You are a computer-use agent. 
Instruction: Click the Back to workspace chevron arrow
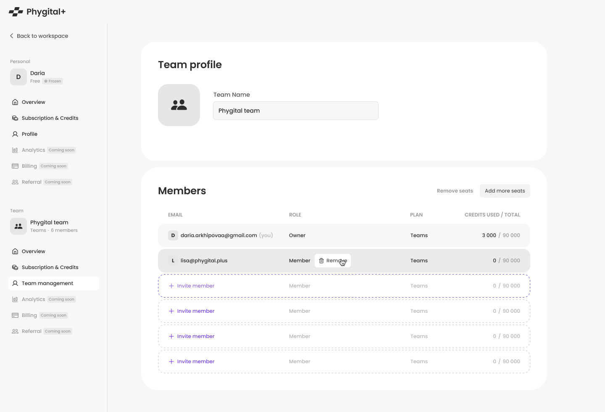point(12,36)
